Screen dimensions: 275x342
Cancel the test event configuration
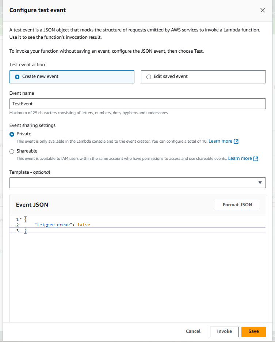[193, 331]
